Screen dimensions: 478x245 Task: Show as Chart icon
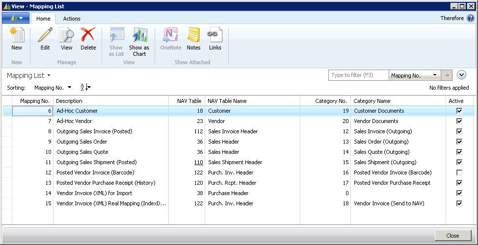point(139,36)
